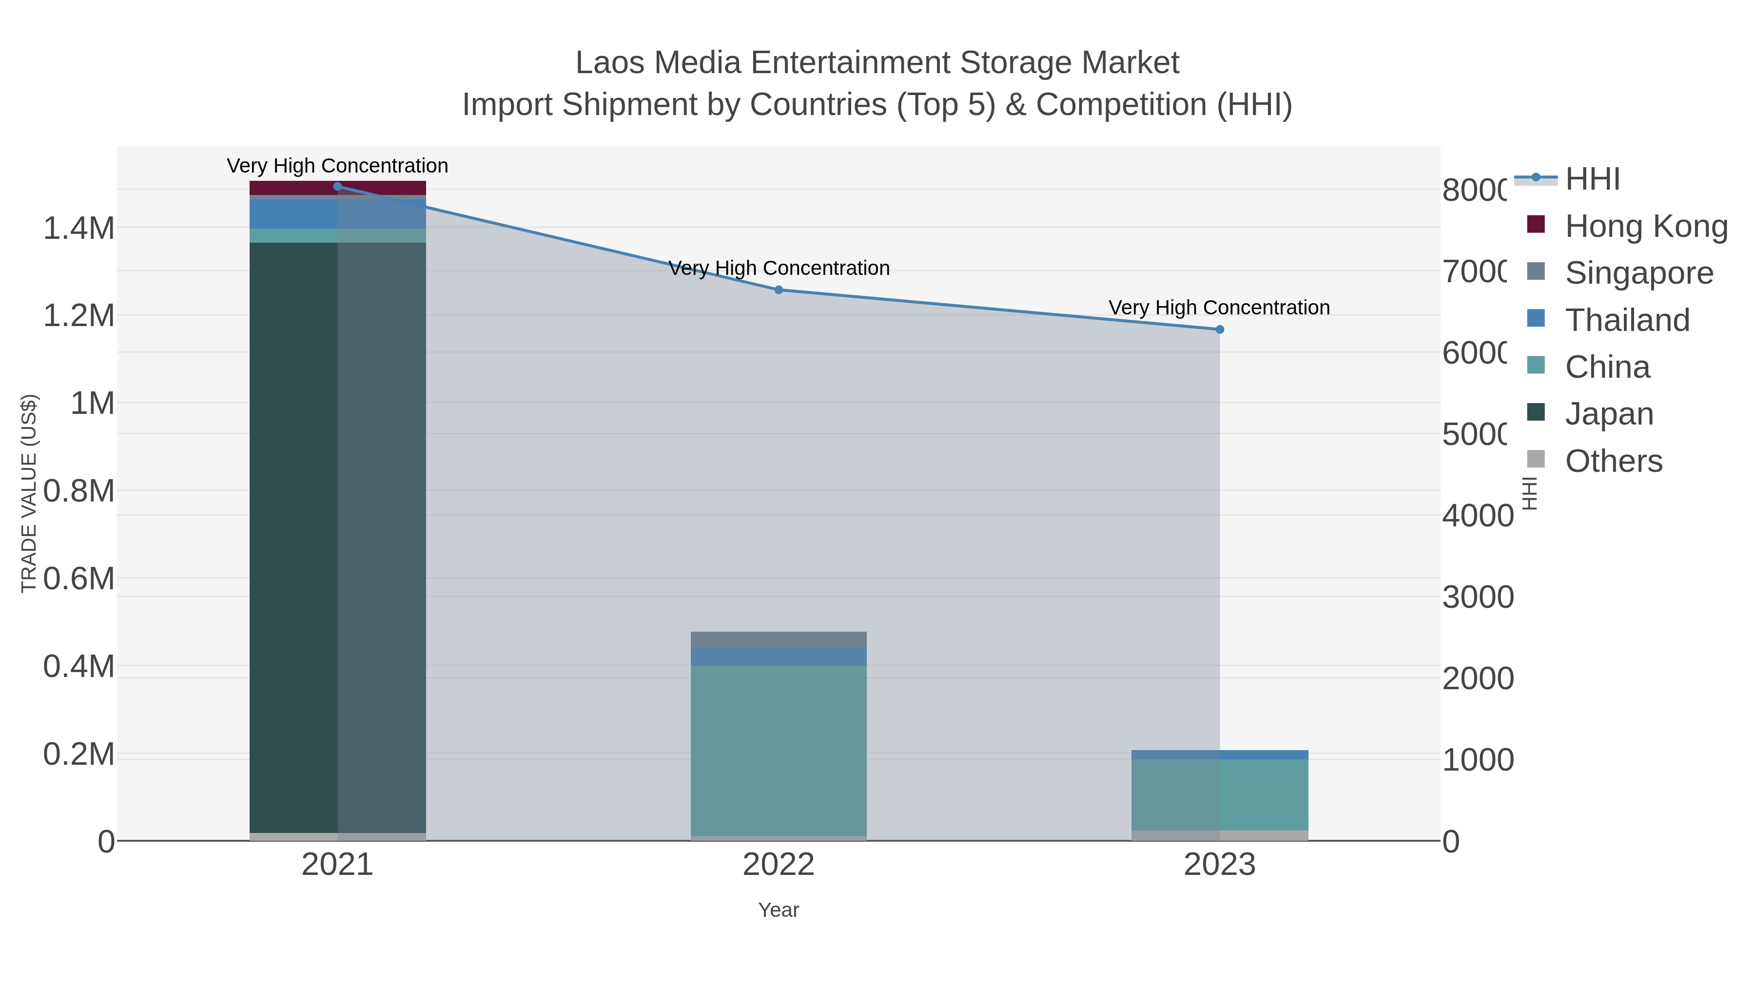Screen dimensions: 1755x987
Task: Click the Hong Kong segment atop 2021 bar
Action: click(x=337, y=188)
